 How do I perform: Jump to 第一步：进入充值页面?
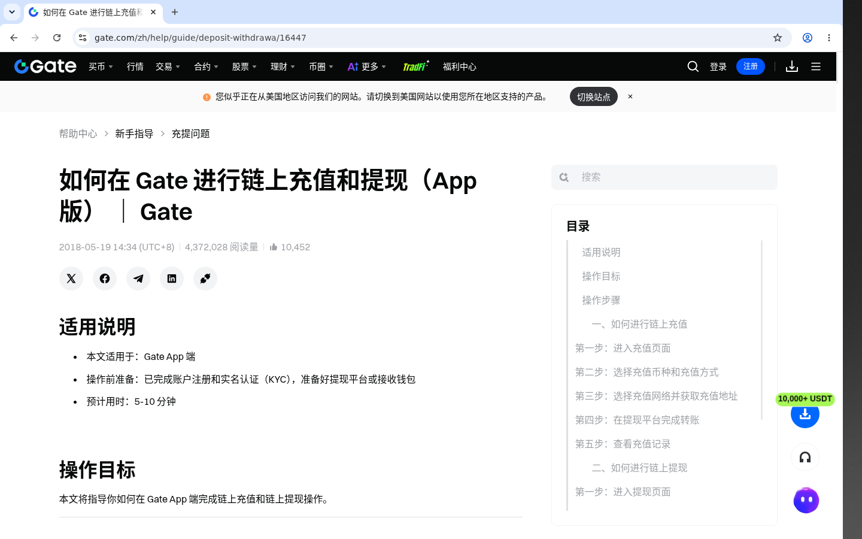[x=623, y=348]
